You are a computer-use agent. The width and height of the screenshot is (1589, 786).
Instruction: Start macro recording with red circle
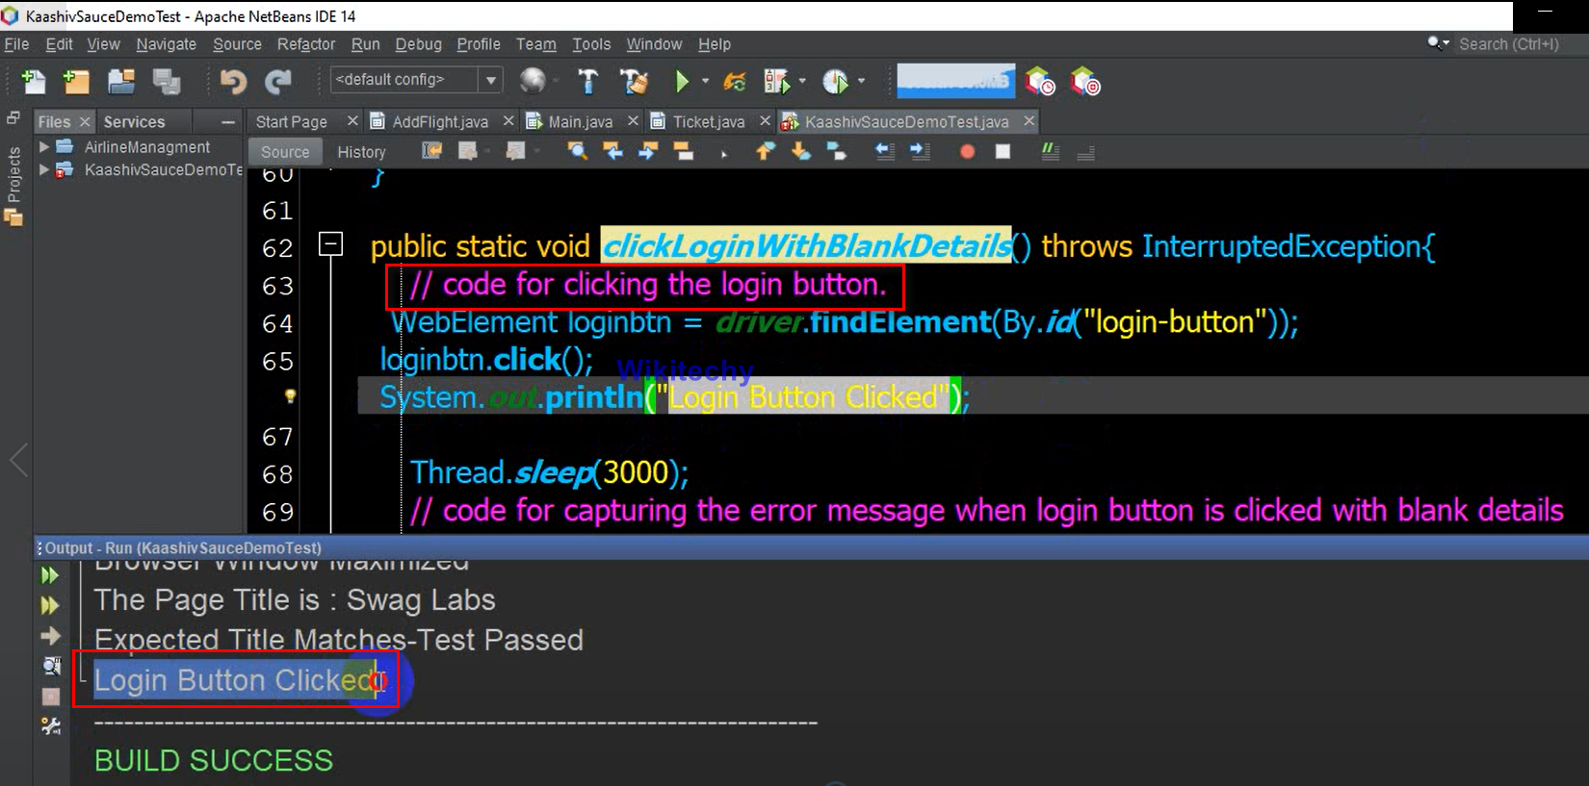[x=967, y=152]
